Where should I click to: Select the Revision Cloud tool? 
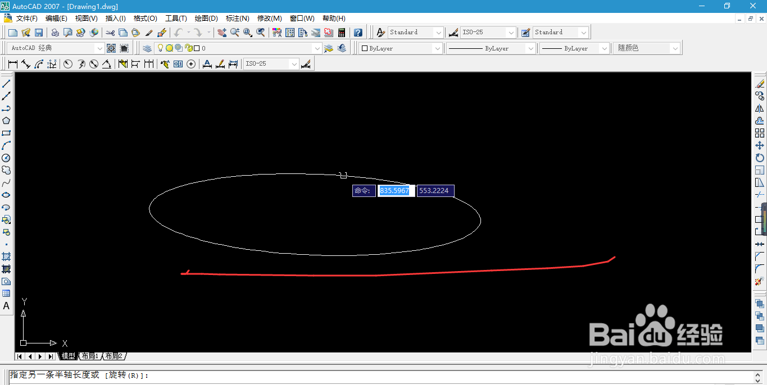pos(6,170)
